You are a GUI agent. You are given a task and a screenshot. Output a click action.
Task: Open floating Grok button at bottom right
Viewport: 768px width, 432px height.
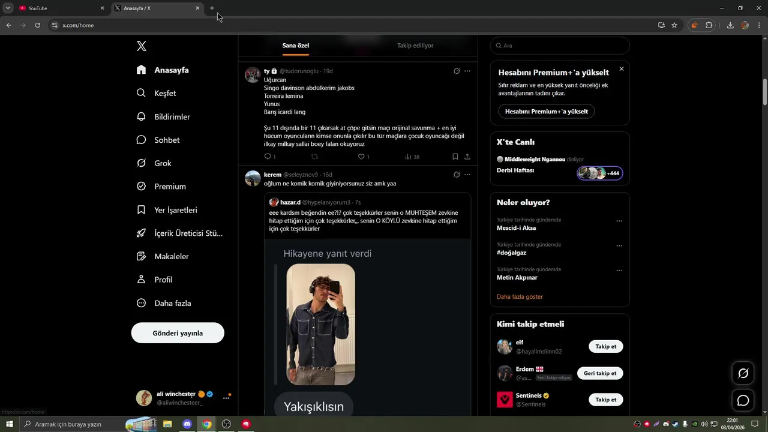pos(743,374)
